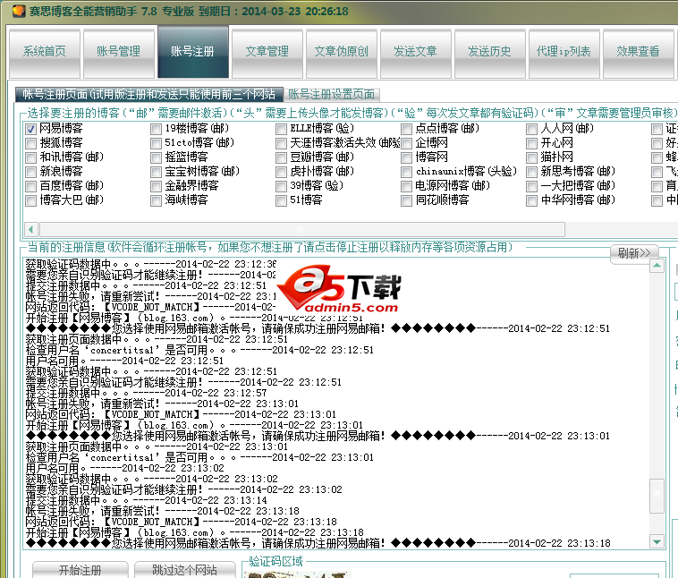Image resolution: width=678 pixels, height=578 pixels.
Task: Check the 19楼博客(邮) checkbox
Action: (x=156, y=129)
